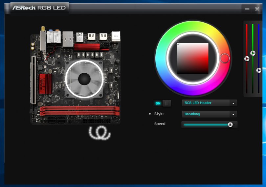The height and width of the screenshot is (187, 266).
Task: Close the ASRock RGB LED window
Action: pos(257,9)
